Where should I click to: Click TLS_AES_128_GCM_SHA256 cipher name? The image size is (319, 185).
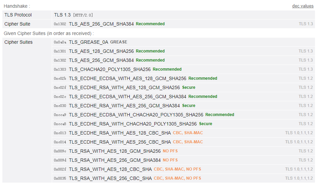click(101, 51)
